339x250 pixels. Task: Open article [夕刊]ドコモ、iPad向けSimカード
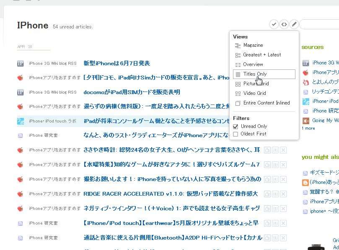pyautogui.click(x=156, y=78)
